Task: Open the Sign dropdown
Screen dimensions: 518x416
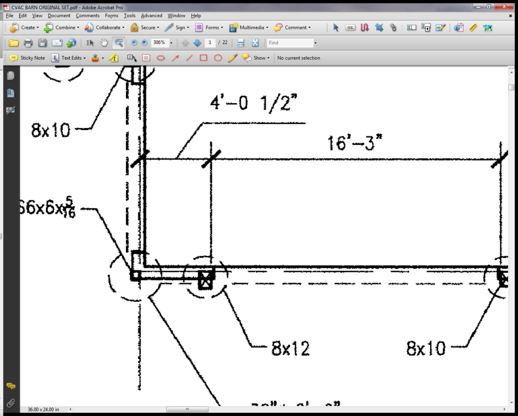Action: [x=177, y=27]
